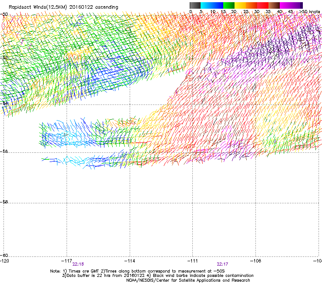Click the '>50 knots' legend label
The height and width of the screenshot is (283, 322).
click(x=309, y=12)
